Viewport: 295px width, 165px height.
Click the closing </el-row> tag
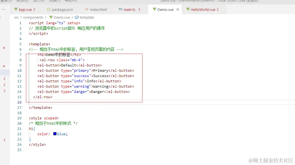pyautogui.click(x=43, y=97)
